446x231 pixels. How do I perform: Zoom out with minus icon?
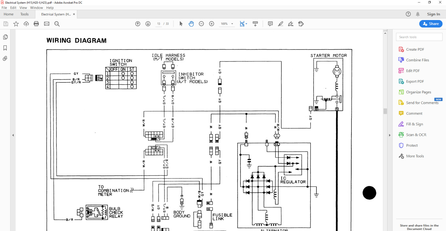point(201,24)
